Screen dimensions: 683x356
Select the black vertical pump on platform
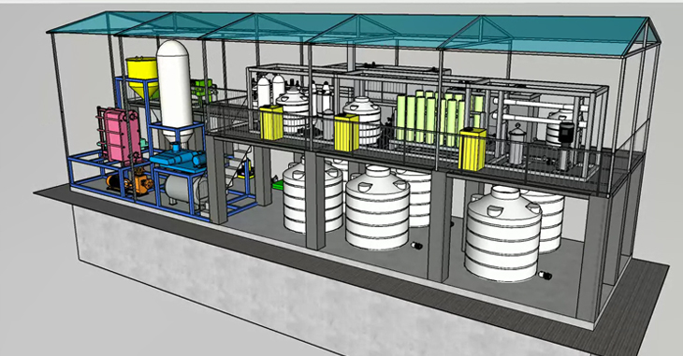click(565, 146)
